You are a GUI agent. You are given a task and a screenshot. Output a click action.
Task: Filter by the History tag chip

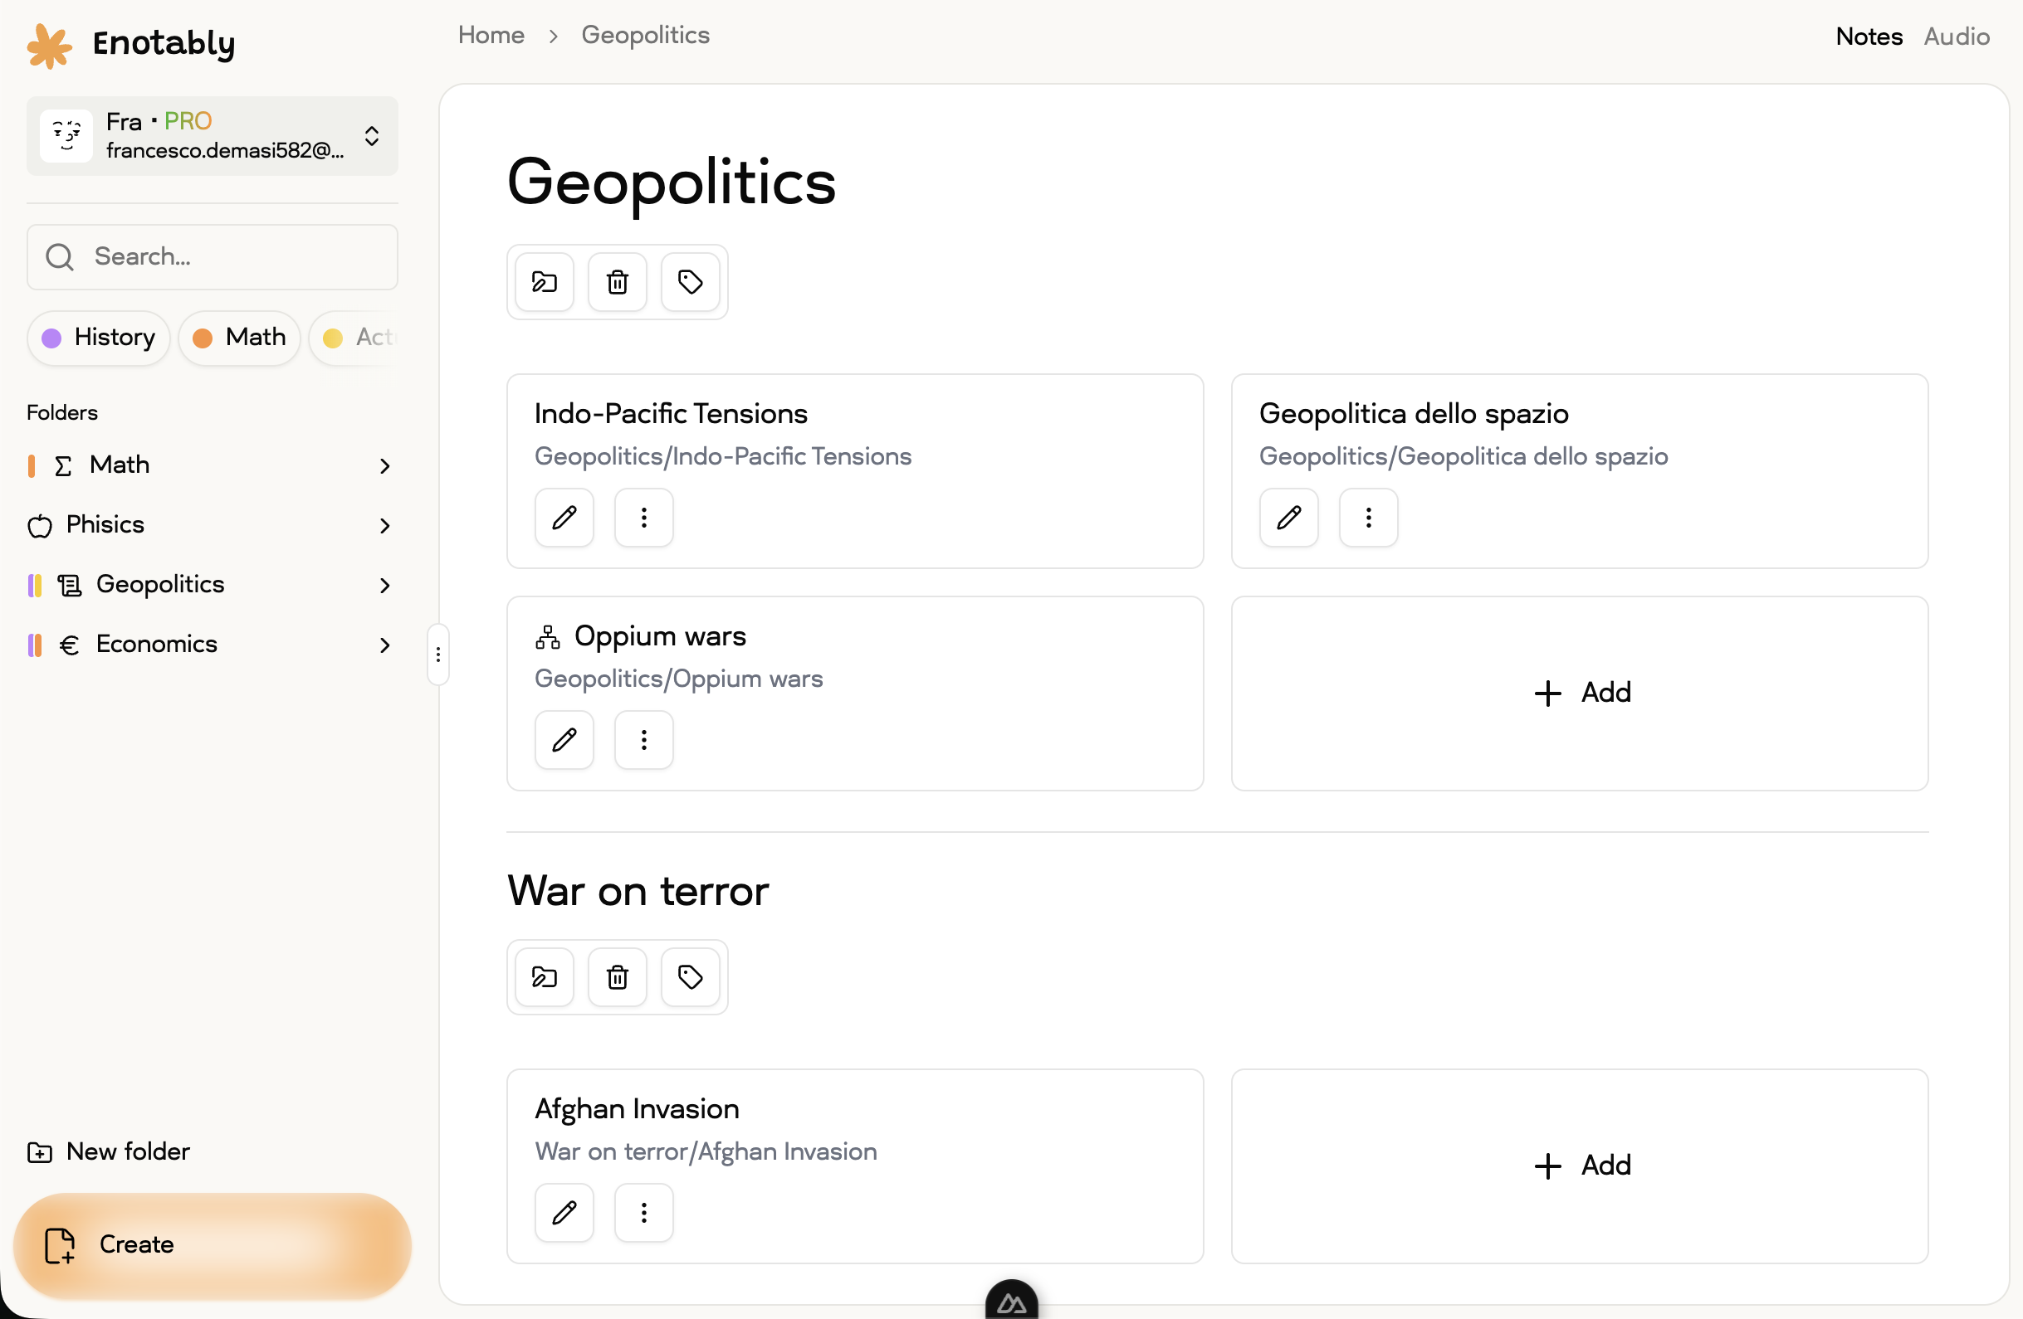(99, 337)
